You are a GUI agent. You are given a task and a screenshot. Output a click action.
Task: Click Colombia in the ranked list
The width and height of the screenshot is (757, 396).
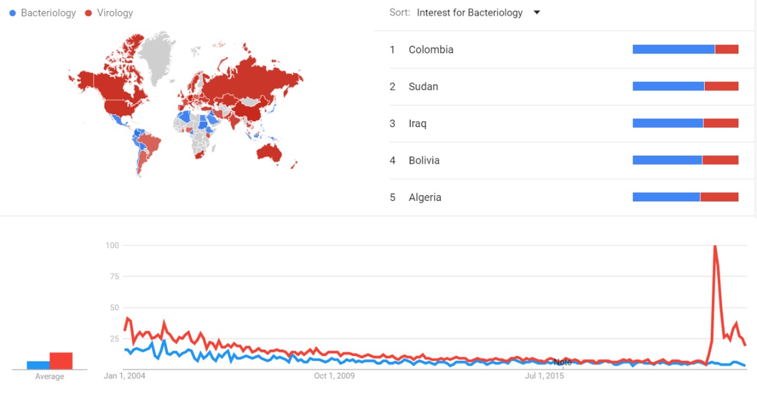pos(431,50)
